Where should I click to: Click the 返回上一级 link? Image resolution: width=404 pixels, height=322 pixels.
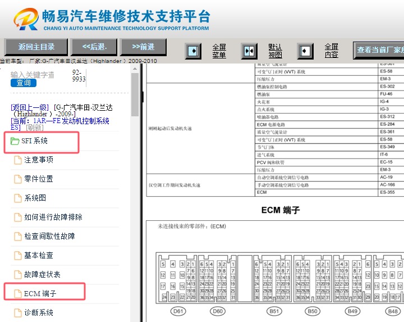[x=30, y=107]
